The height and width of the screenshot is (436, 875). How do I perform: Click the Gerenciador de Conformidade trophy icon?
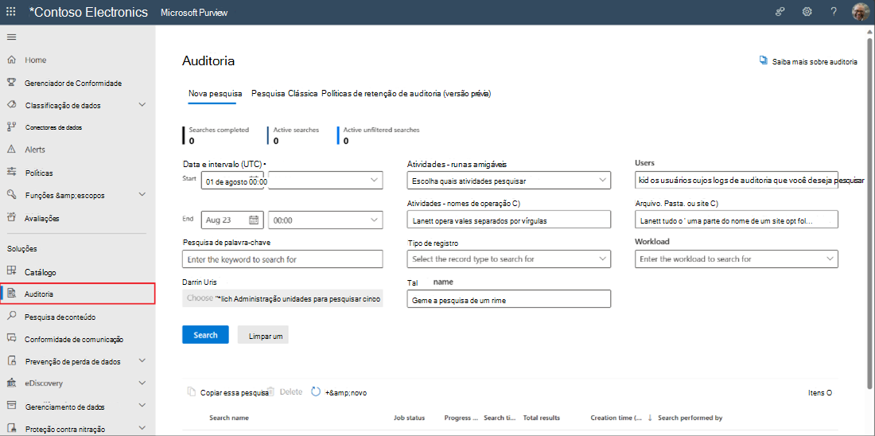[11, 83]
